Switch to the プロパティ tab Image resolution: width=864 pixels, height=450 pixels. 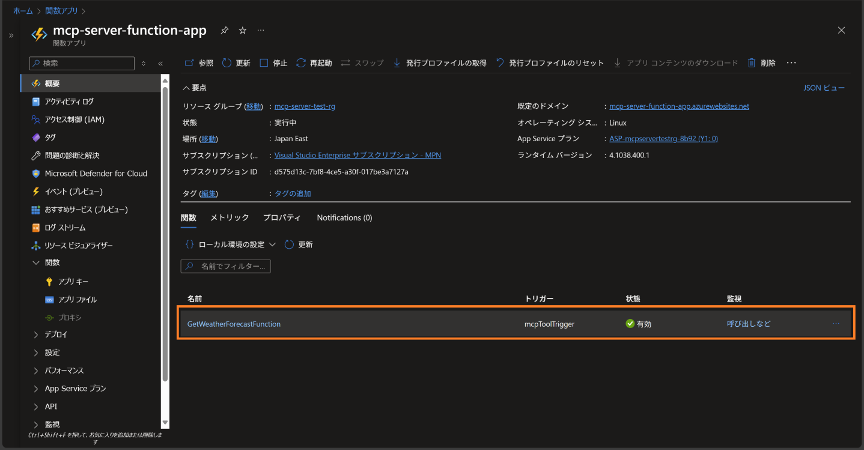click(282, 217)
